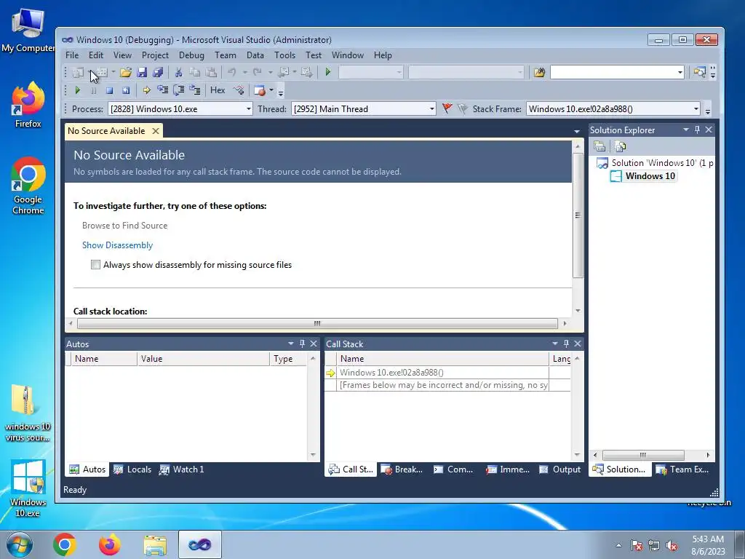Click the editor horizontal scrollbar thumb
The width and height of the screenshot is (745, 559).
pos(317,324)
